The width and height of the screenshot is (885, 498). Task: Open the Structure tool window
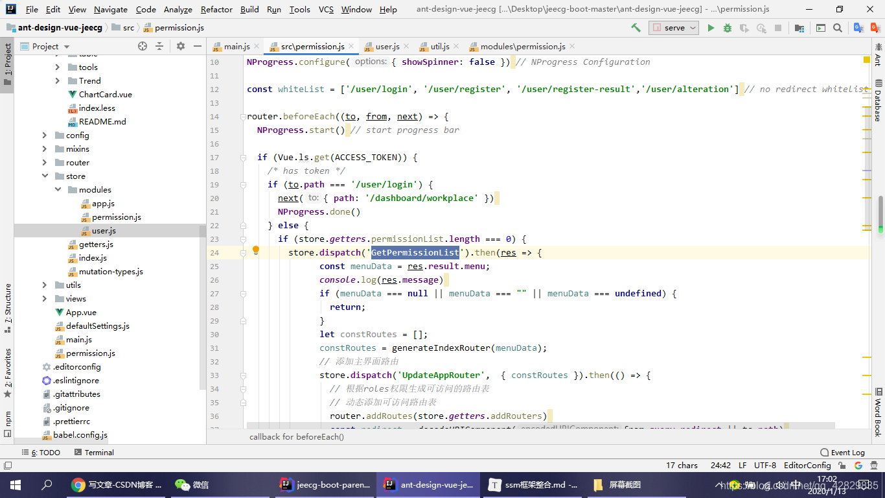tap(7, 308)
